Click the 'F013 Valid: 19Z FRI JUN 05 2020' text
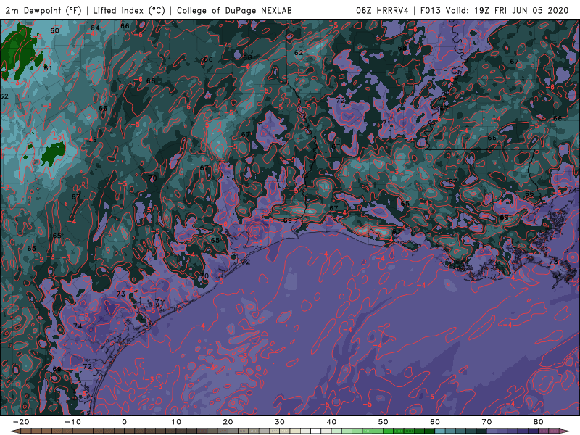580x435 pixels. tap(494, 10)
